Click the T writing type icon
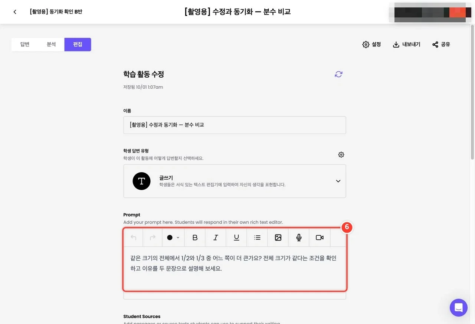 (141, 181)
